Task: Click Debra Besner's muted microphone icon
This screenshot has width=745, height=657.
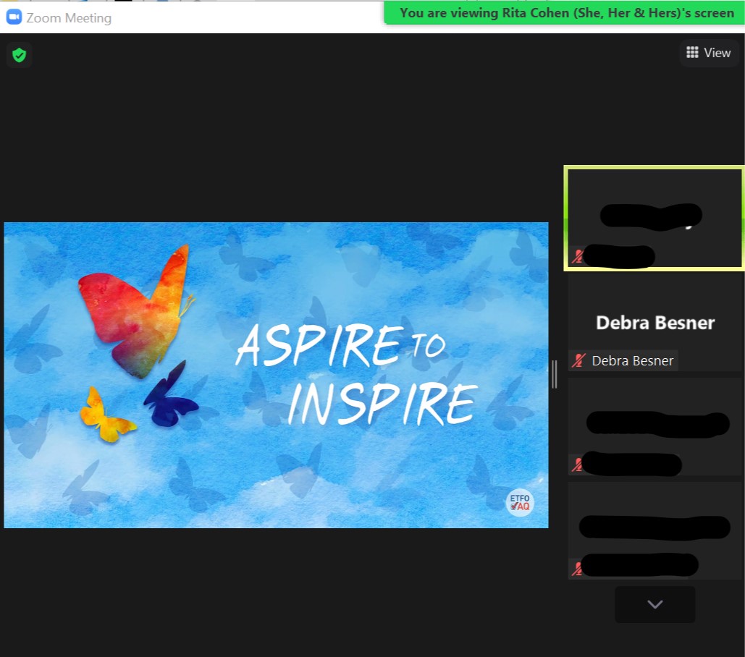Action: pyautogui.click(x=578, y=361)
